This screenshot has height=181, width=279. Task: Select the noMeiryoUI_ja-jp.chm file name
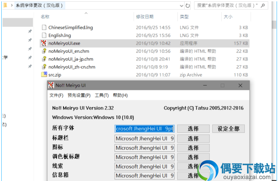pos(71,59)
